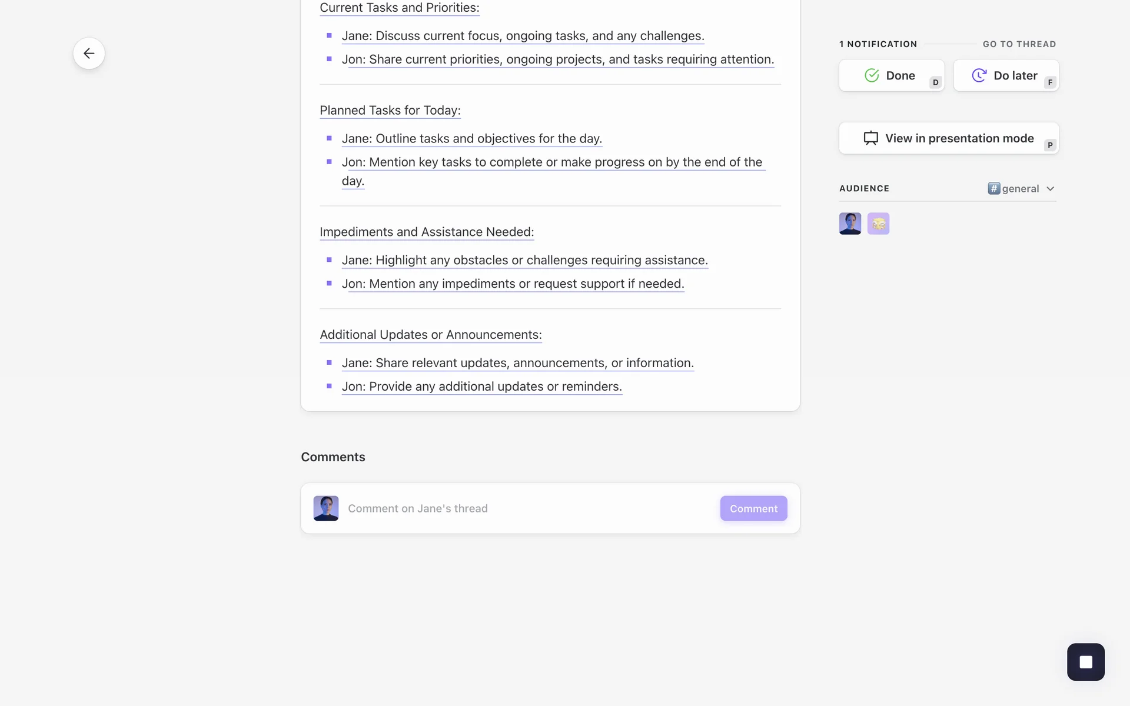Click the second audience member avatar
This screenshot has height=706, width=1130.
(x=878, y=224)
